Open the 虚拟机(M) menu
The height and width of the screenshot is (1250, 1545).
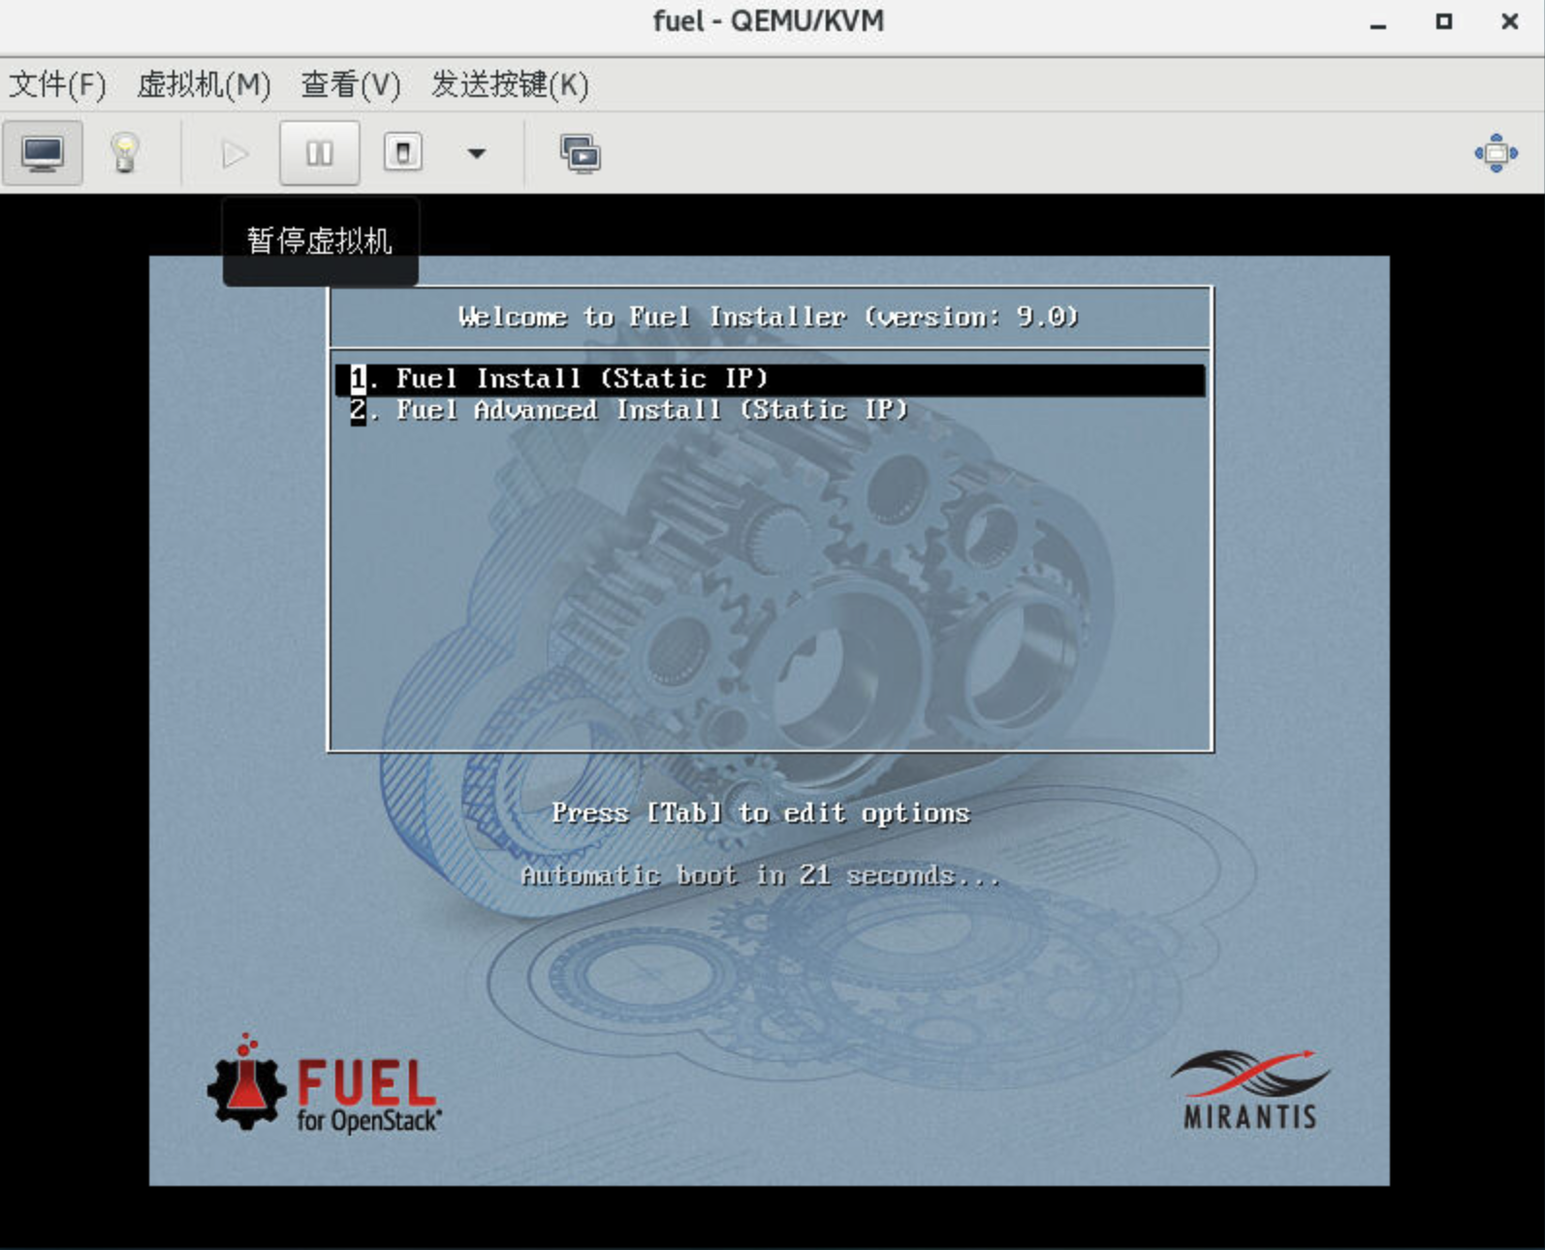pos(204,85)
